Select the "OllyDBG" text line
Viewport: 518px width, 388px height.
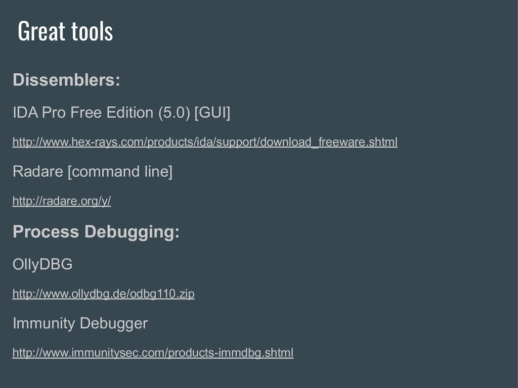point(42,265)
